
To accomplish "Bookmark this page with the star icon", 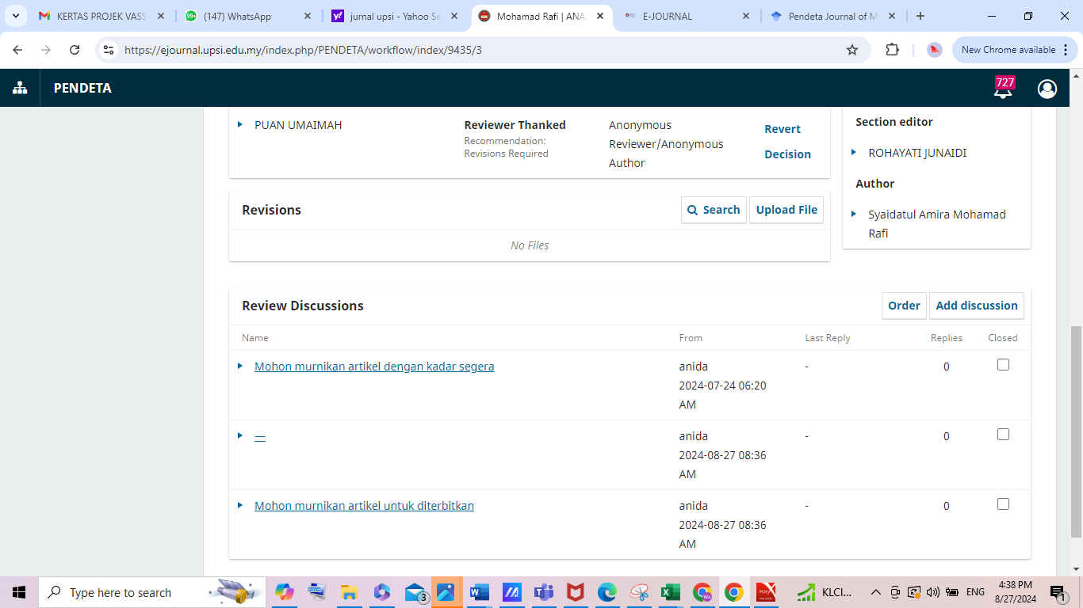I will tap(852, 50).
